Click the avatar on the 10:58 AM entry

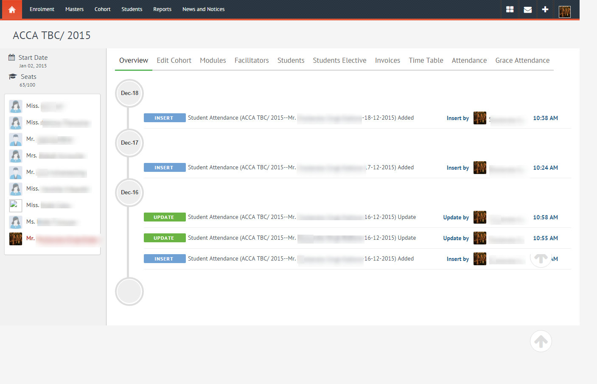point(480,217)
